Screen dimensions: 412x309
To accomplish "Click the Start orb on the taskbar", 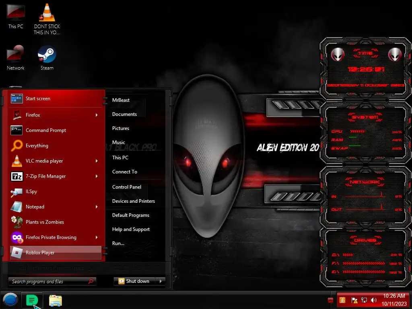I will [10, 300].
